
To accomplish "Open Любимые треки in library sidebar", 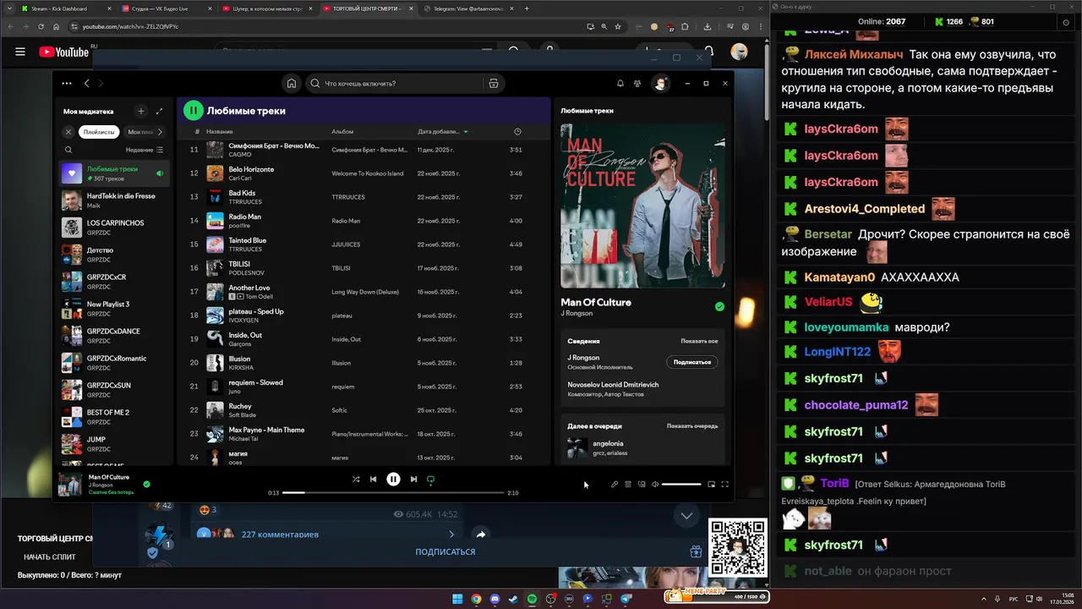I will click(114, 173).
